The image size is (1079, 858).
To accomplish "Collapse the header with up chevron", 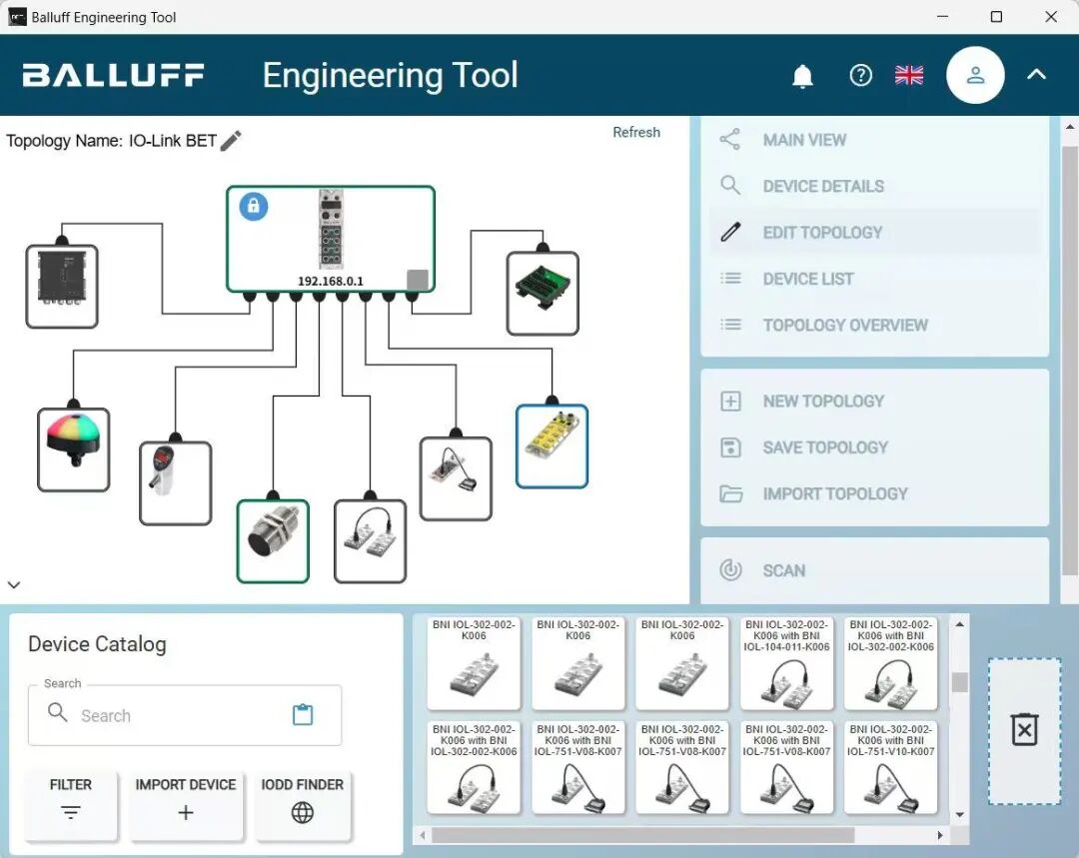I will [1036, 75].
